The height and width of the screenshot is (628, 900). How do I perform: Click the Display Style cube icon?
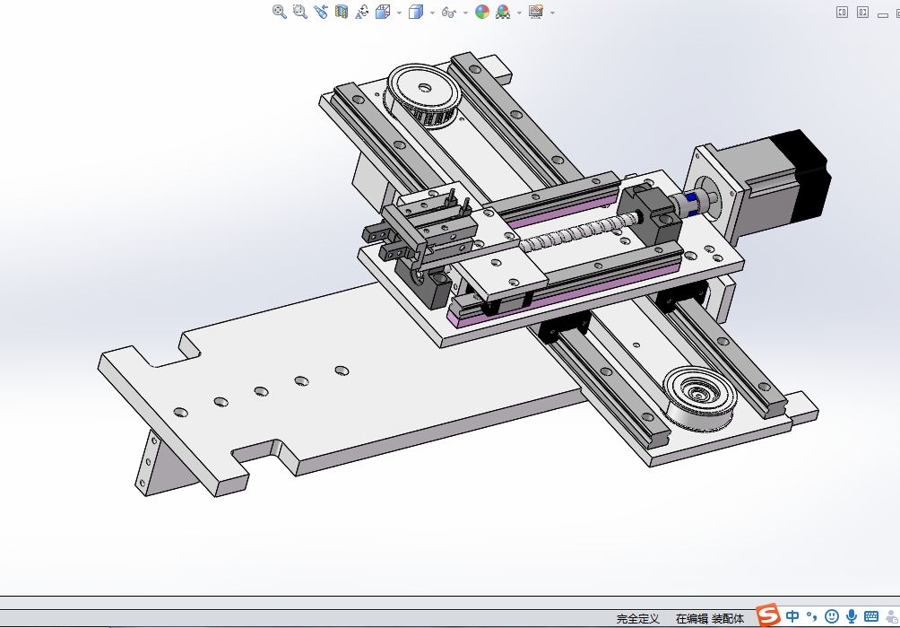click(415, 12)
